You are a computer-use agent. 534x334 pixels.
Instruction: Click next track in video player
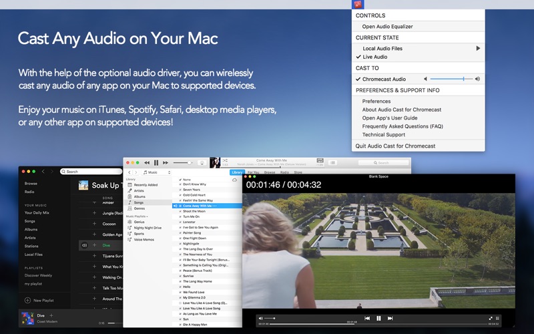click(x=390, y=319)
